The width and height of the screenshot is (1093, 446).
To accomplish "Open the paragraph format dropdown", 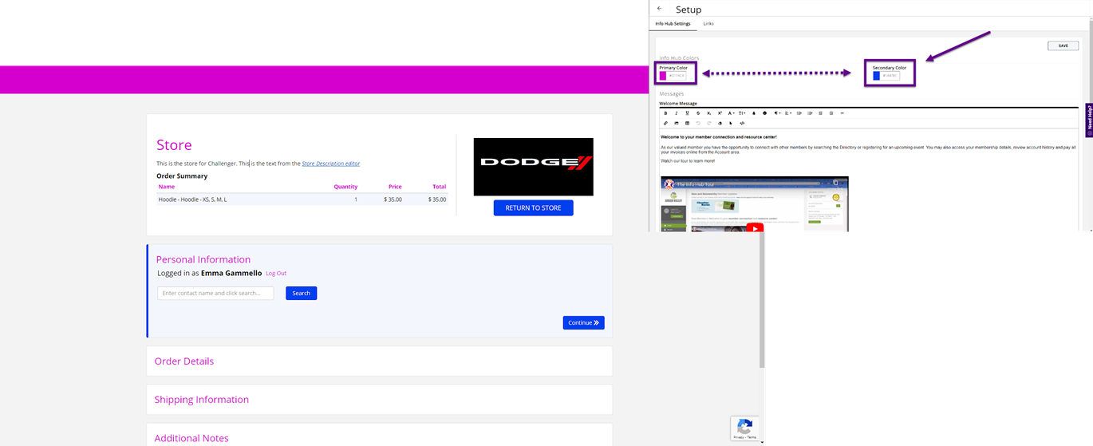I will pyautogui.click(x=777, y=113).
